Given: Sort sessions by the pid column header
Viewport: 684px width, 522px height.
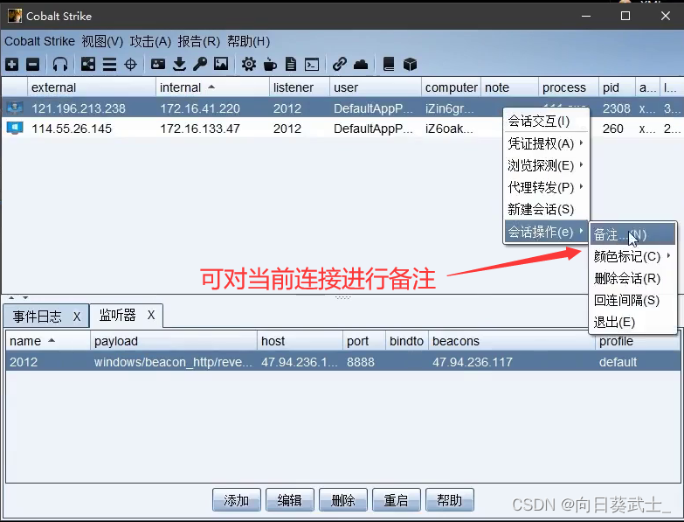Looking at the screenshot, I should [617, 87].
